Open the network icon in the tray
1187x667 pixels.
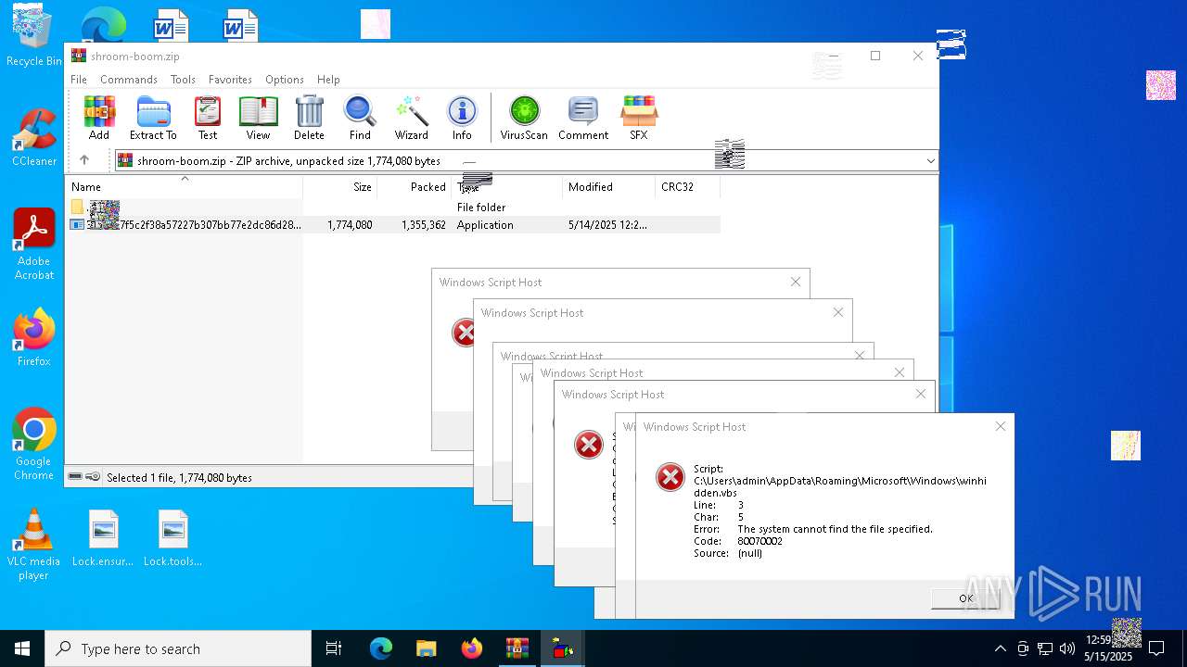tap(1044, 648)
